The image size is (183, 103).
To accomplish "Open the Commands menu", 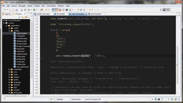I will 51,6.
